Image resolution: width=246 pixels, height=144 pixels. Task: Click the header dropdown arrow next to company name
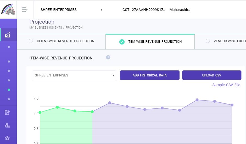tap(101, 10)
